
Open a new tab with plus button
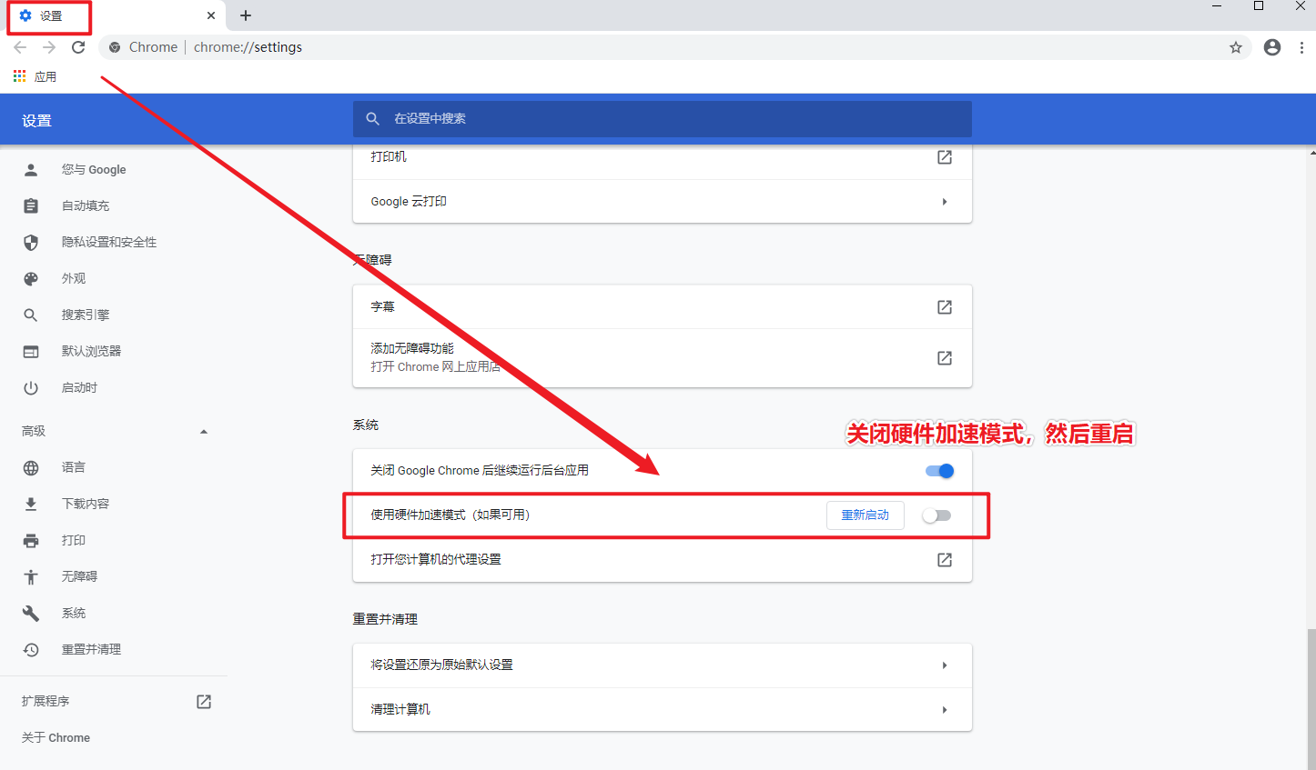point(246,15)
